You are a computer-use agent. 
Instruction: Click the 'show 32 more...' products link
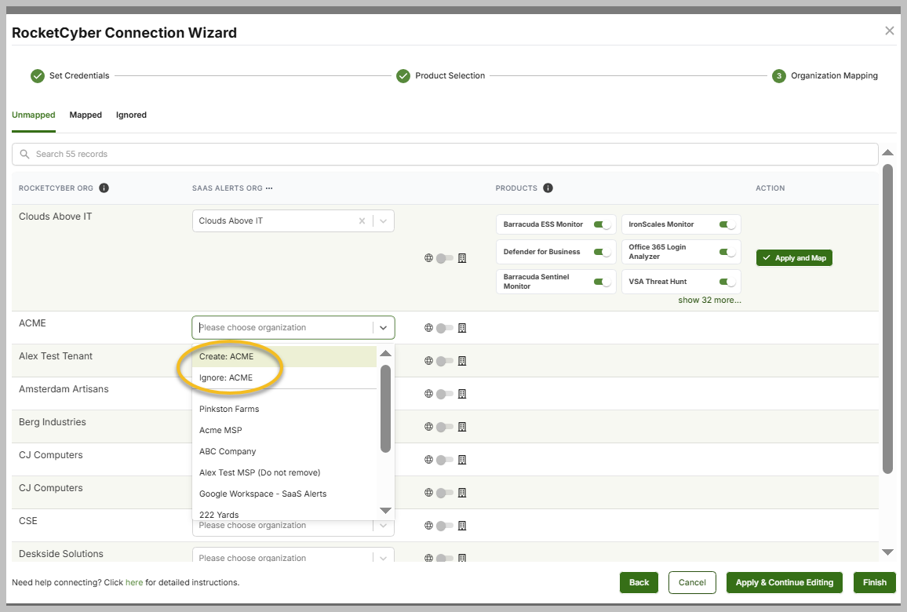710,301
